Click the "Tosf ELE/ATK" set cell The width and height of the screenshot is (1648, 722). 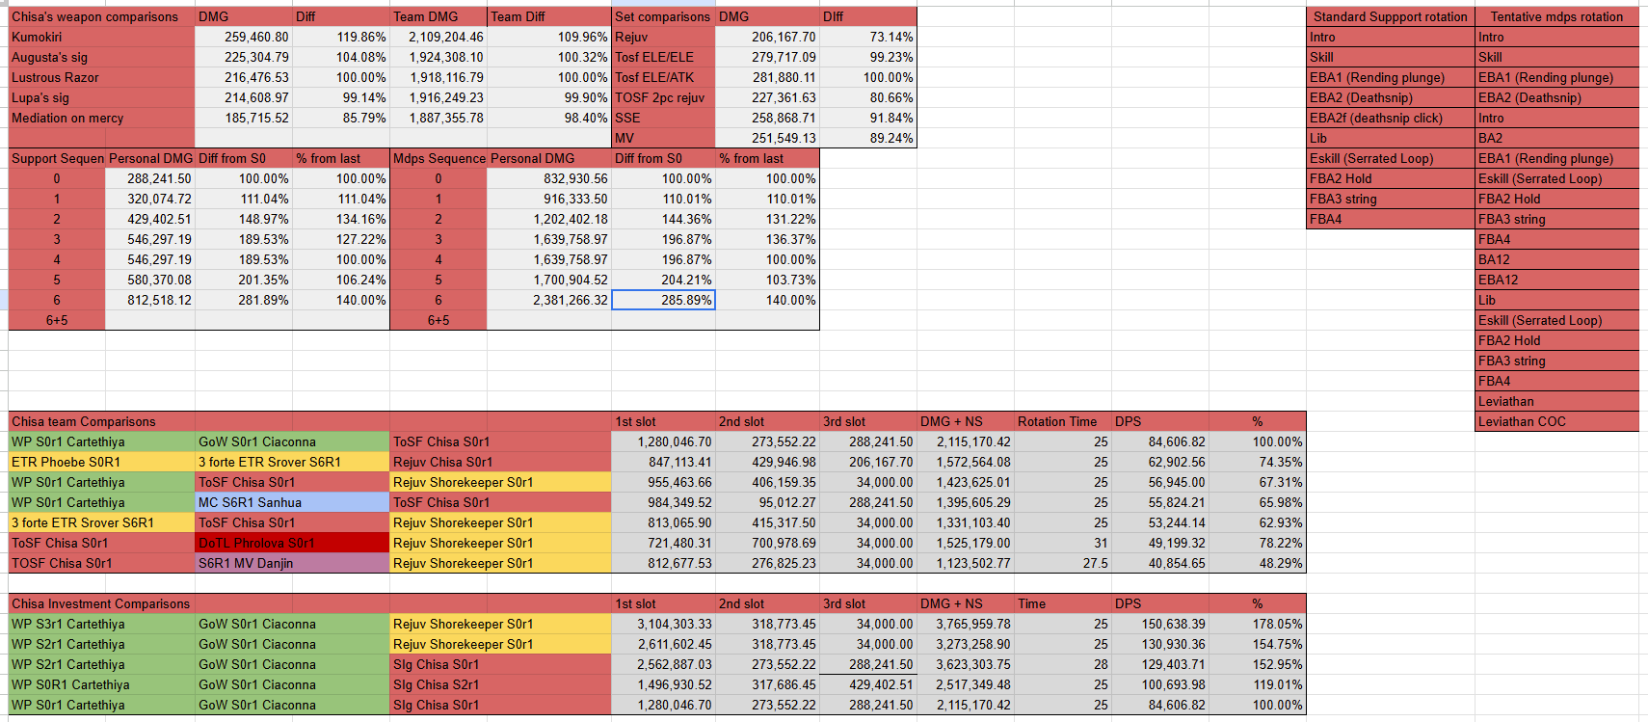point(664,77)
